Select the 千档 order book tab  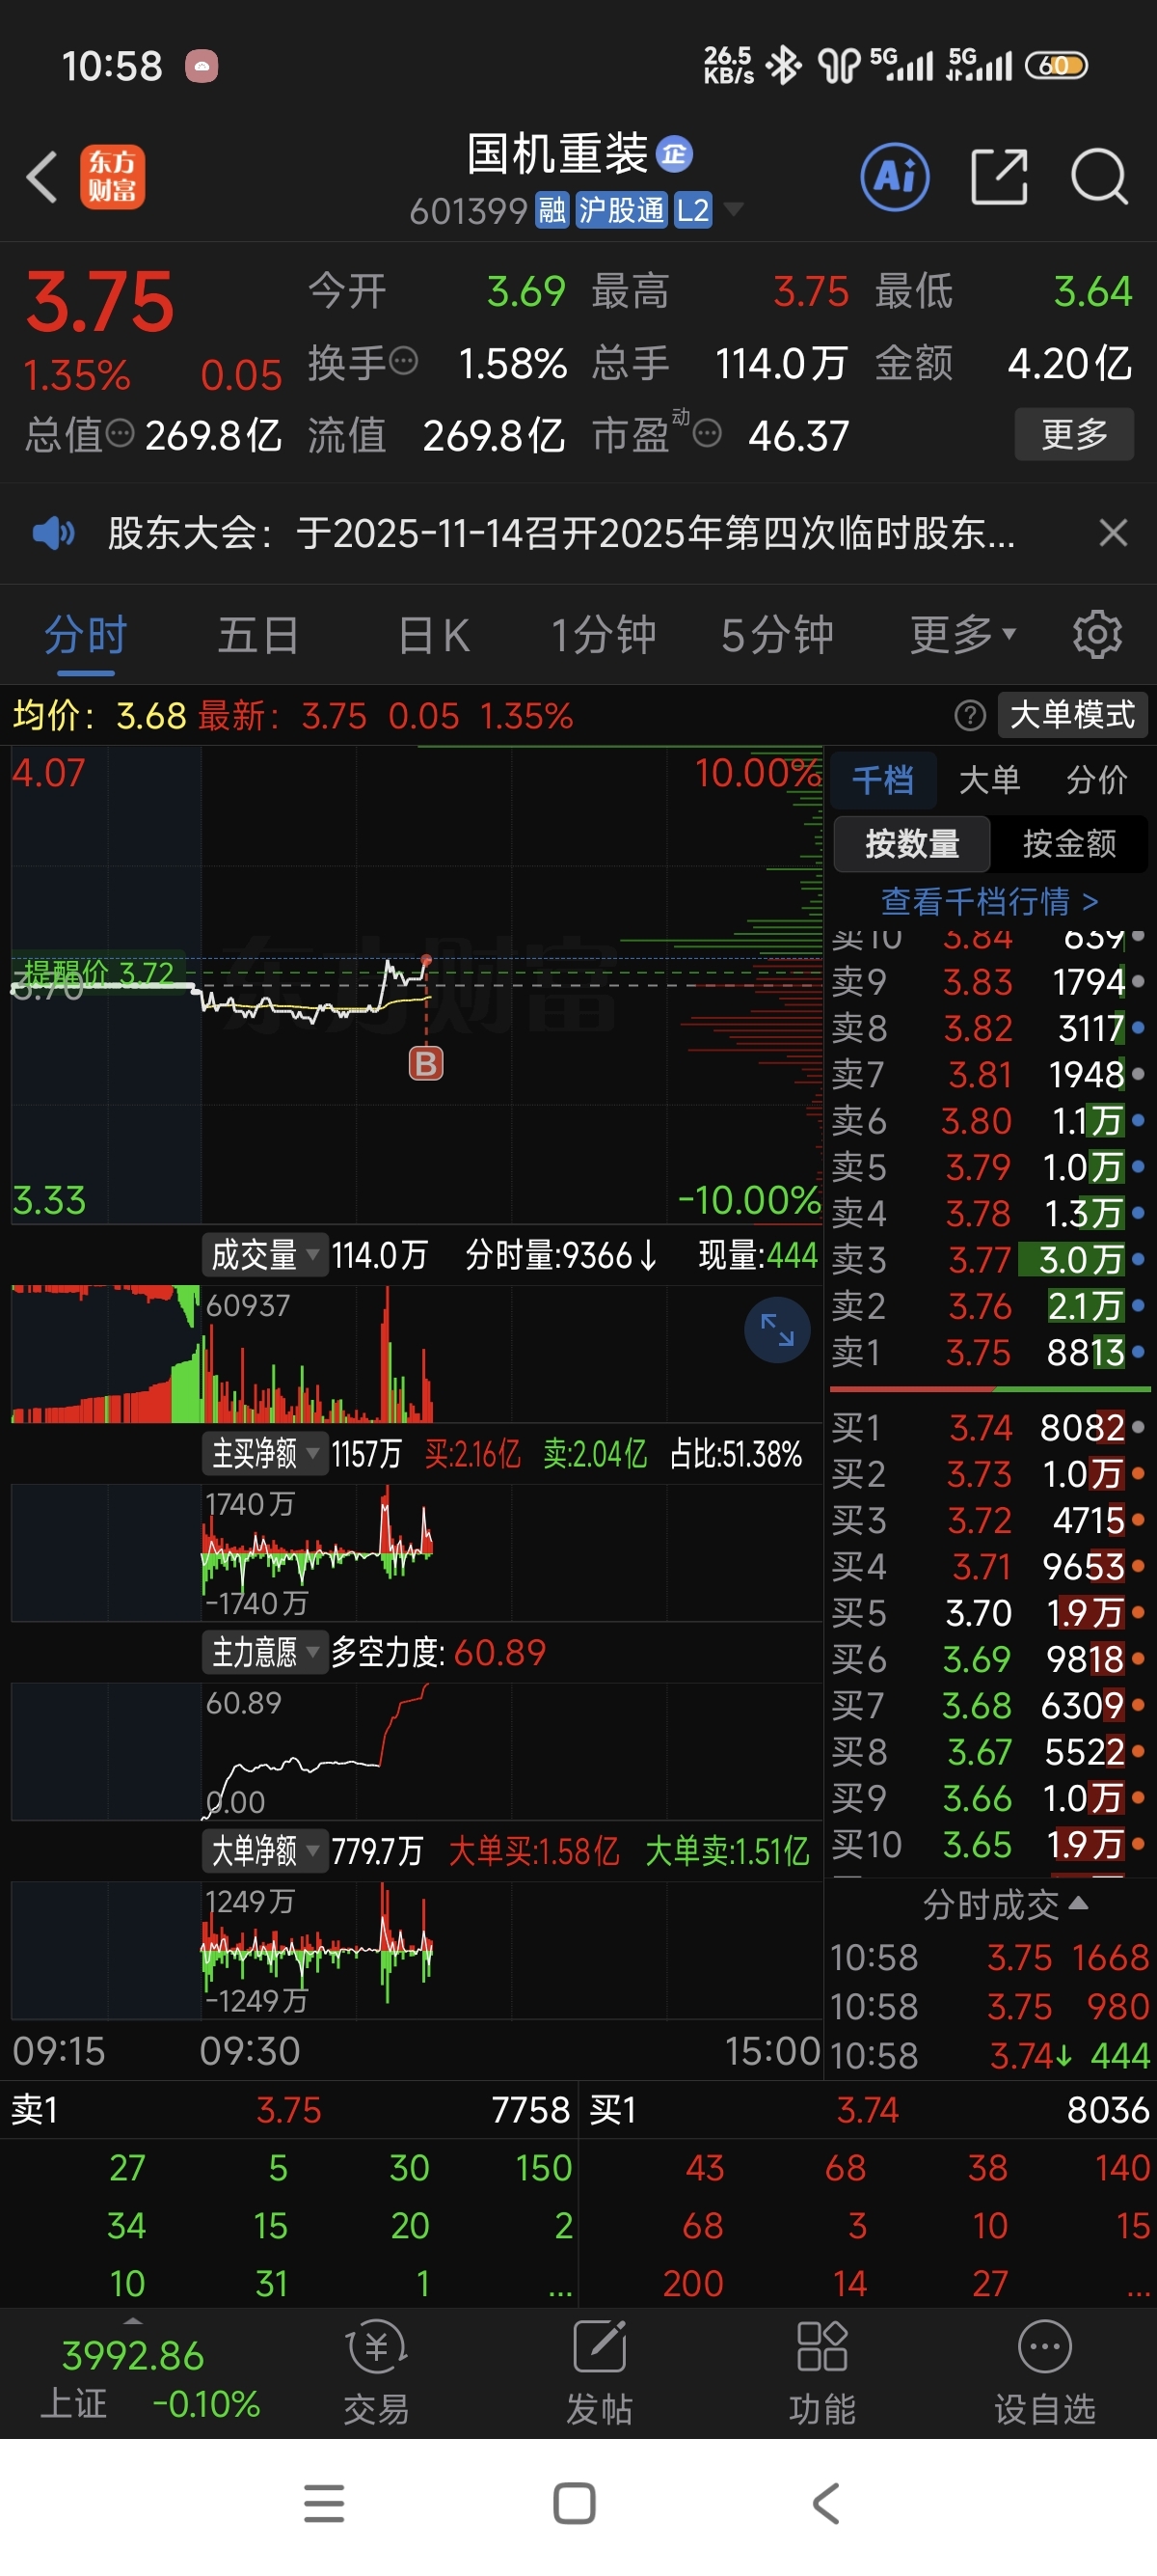(883, 779)
